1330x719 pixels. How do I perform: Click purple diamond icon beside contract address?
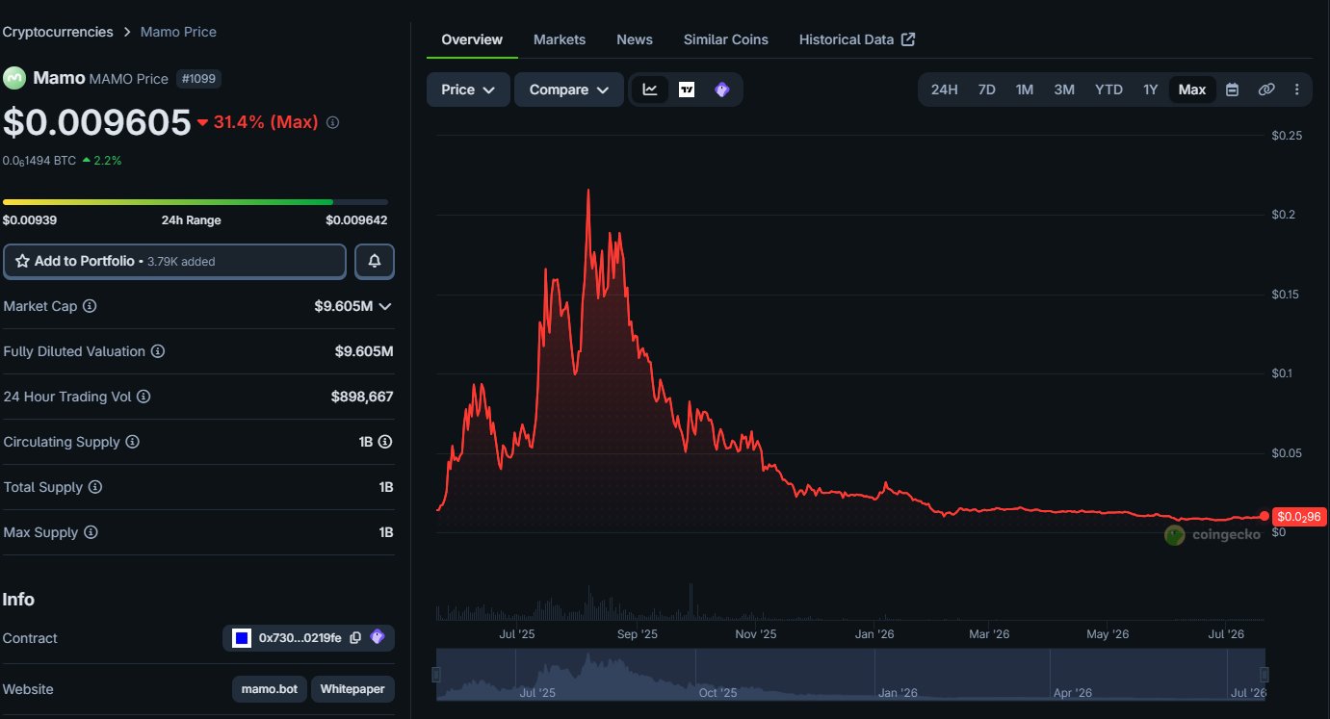(x=378, y=637)
